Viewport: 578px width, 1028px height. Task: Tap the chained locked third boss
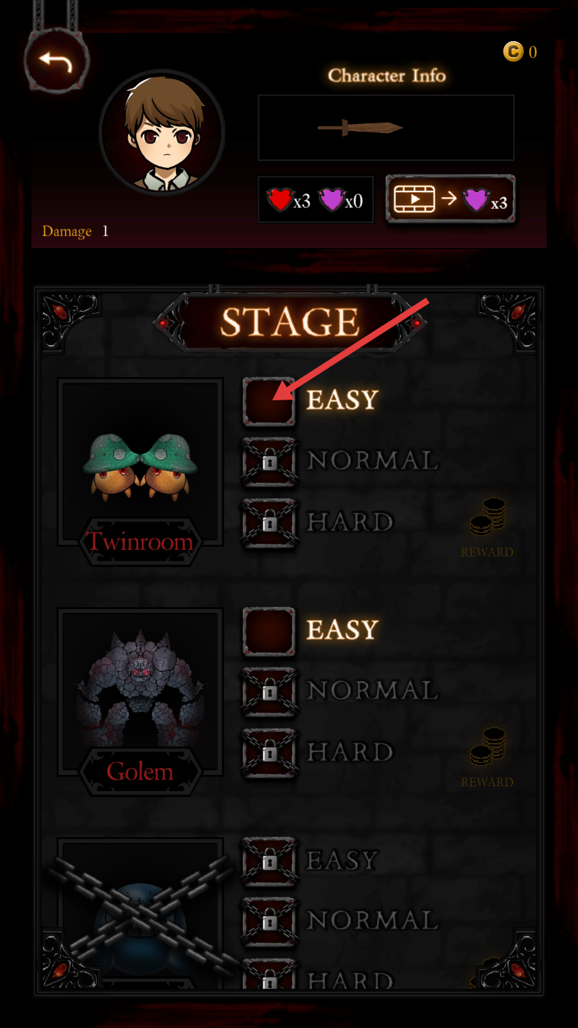[141, 912]
